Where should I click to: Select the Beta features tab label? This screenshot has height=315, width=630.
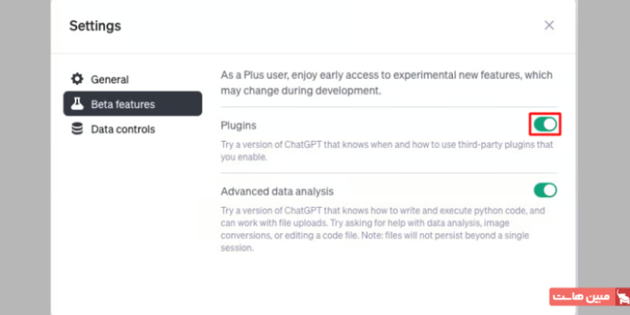123,105
